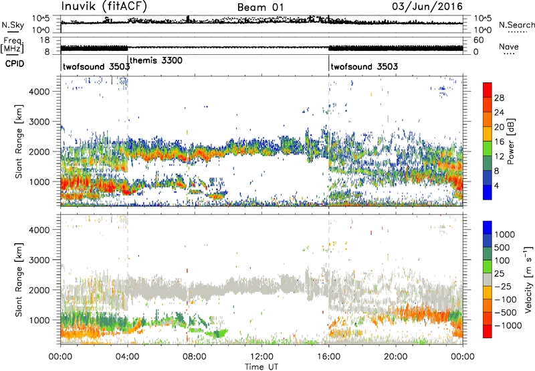Click the 'Slant Range [km]' label of the power panel
Screen dimensions: 535x371
click(19, 141)
